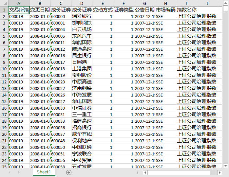The image size is (229, 177).
Task: Select cell with code 600056
Action: point(61,160)
